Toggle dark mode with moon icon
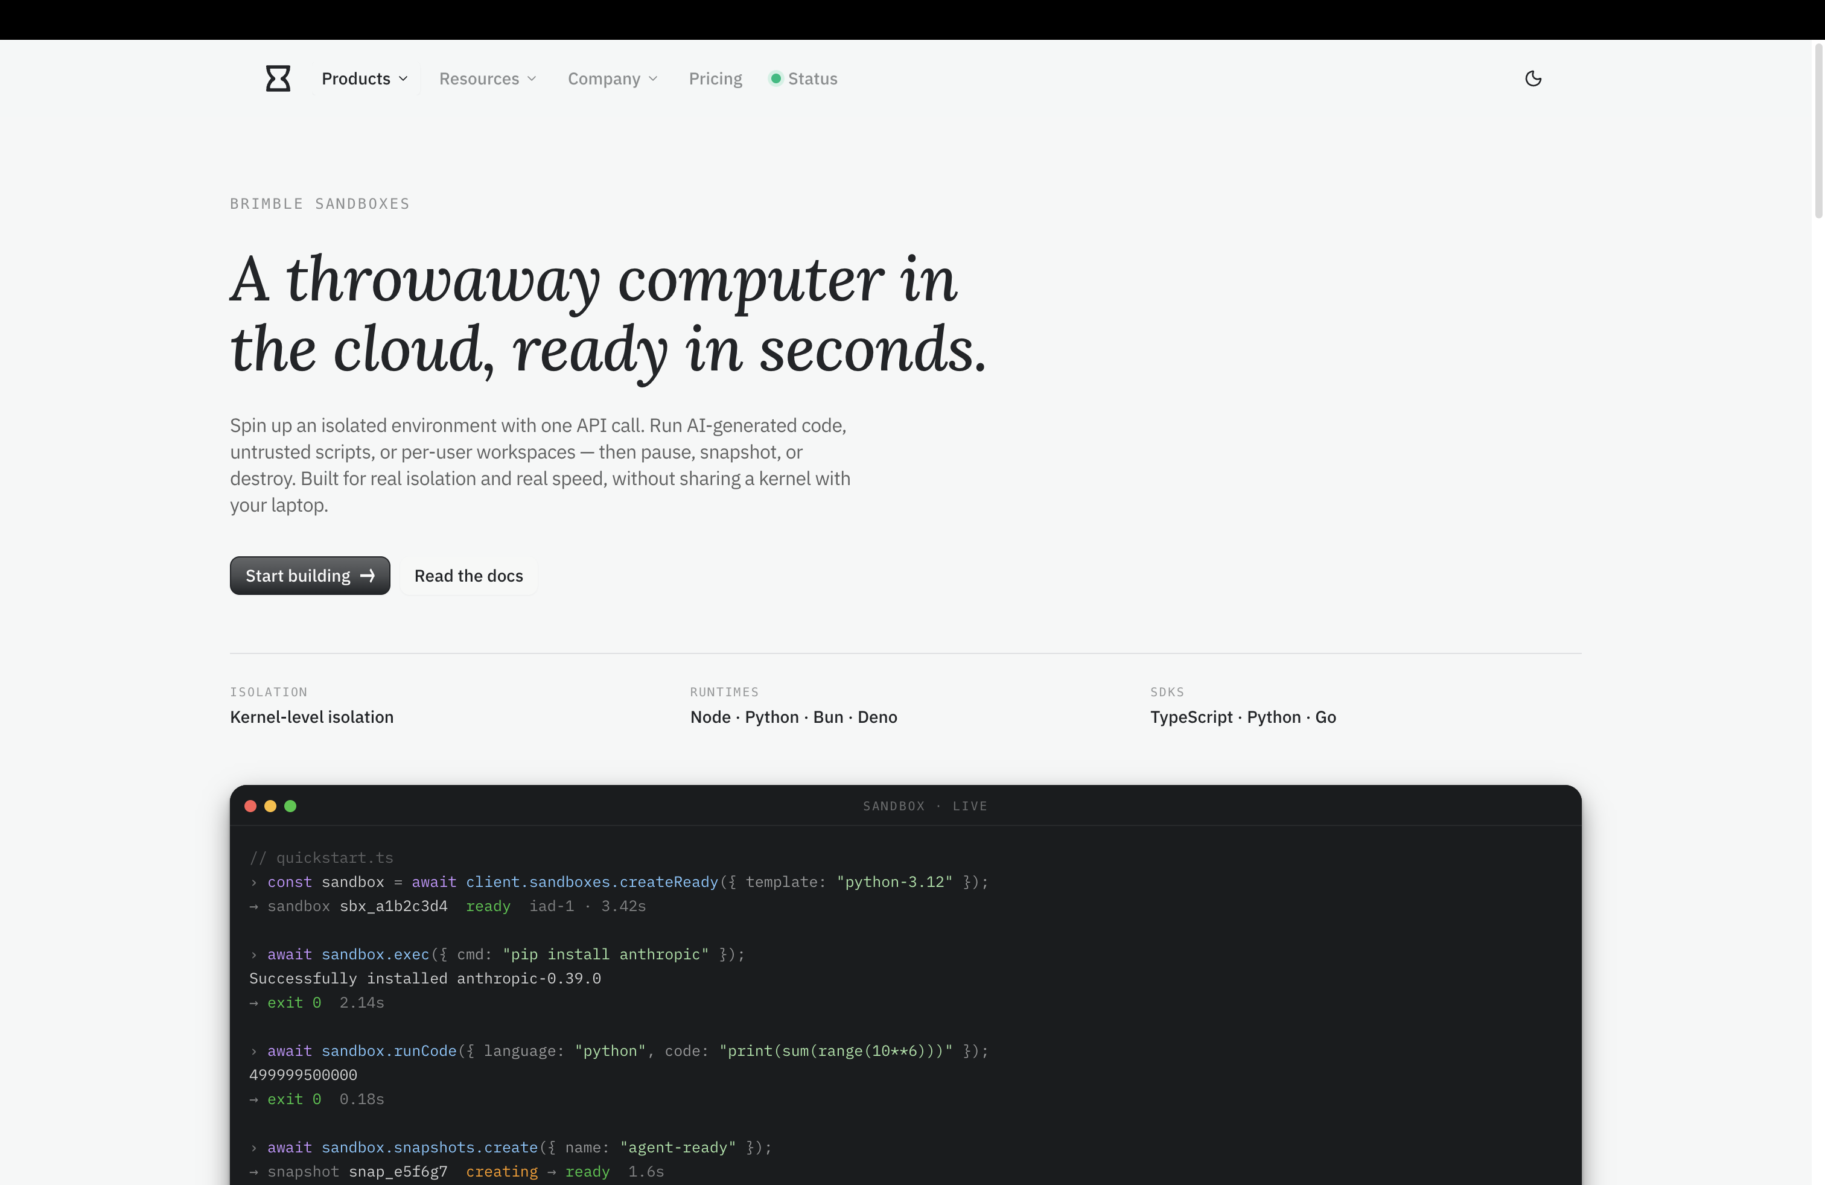The image size is (1825, 1185). (x=1533, y=78)
